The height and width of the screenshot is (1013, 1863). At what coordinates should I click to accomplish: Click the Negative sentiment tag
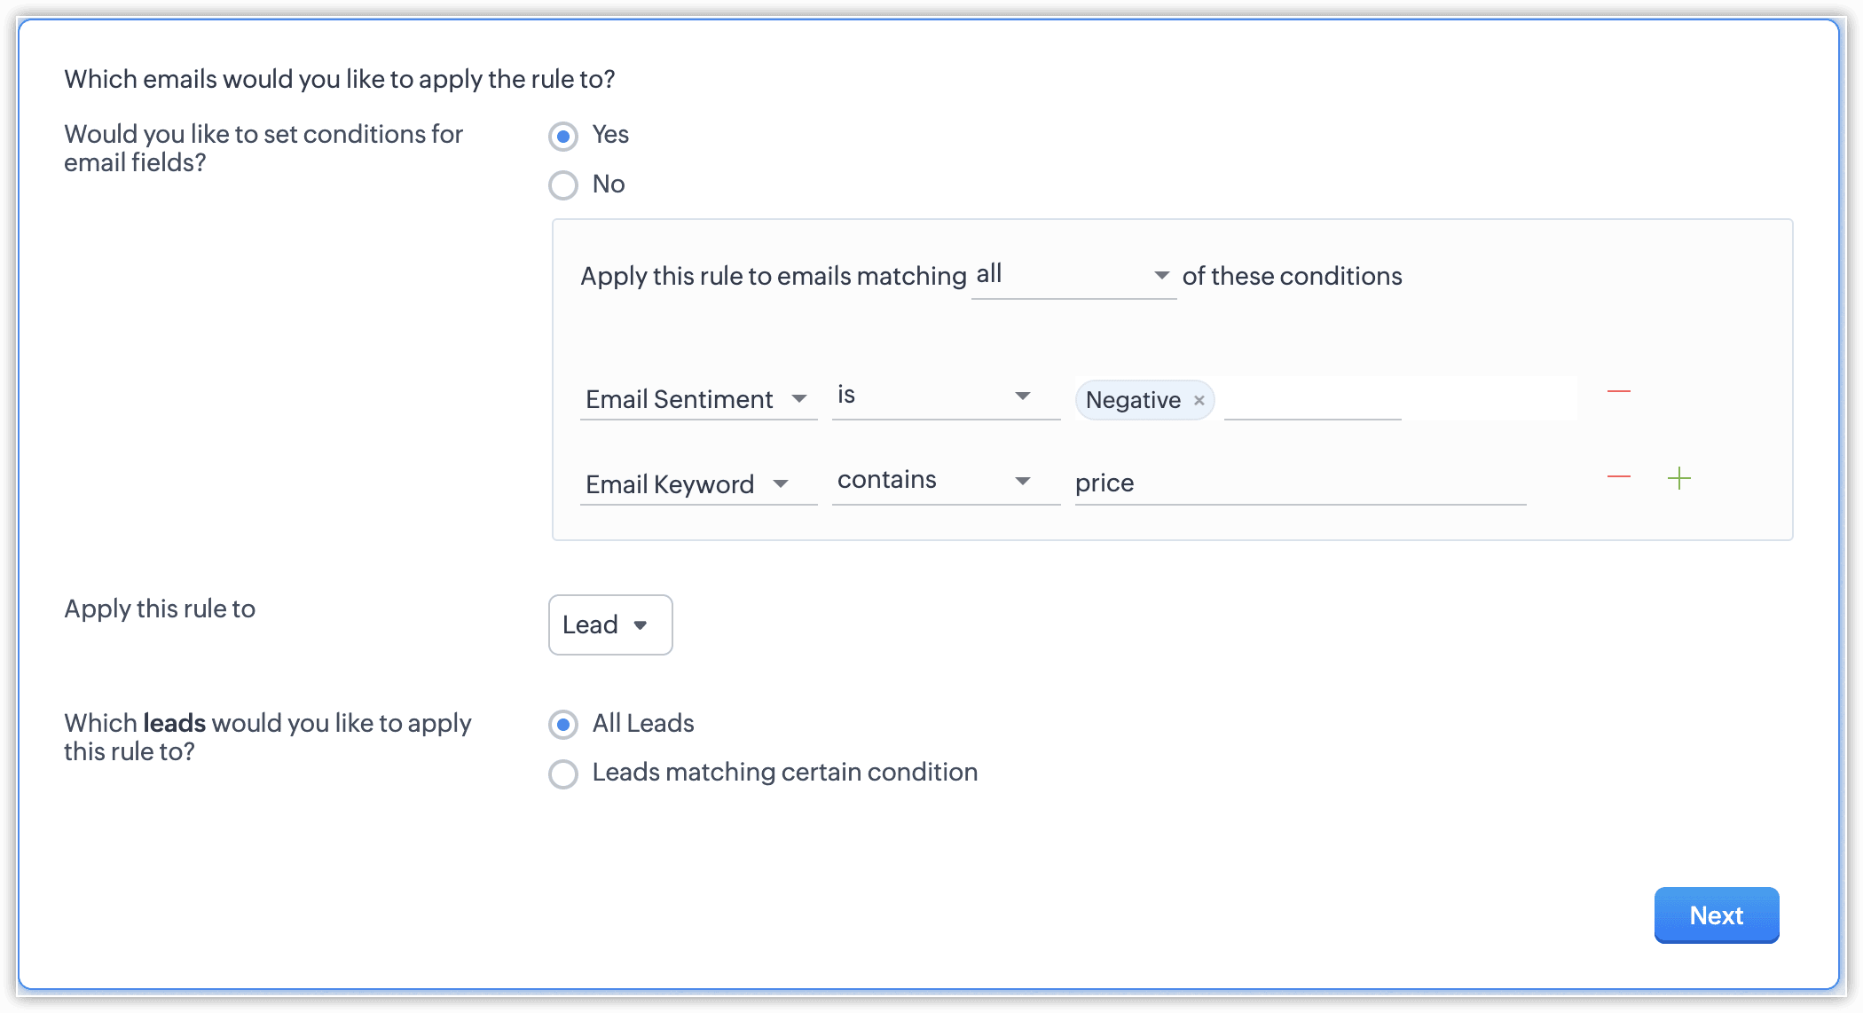(x=1133, y=401)
